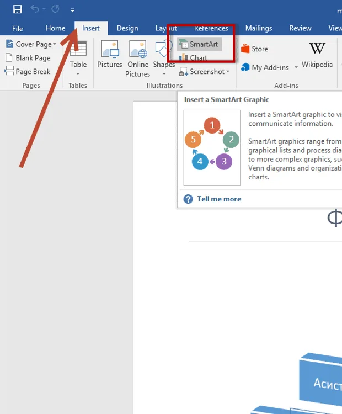Click the Tell me more link
This screenshot has height=414, width=342.
point(219,199)
